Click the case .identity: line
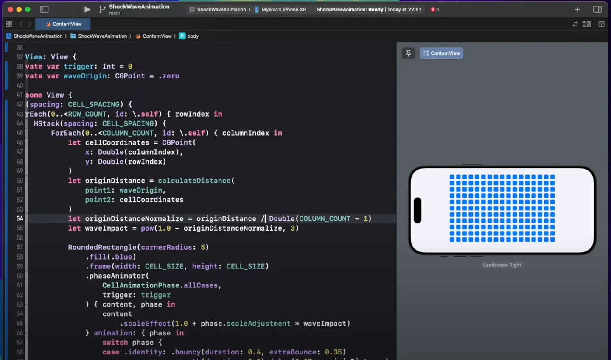This screenshot has height=360, width=611. [224, 352]
